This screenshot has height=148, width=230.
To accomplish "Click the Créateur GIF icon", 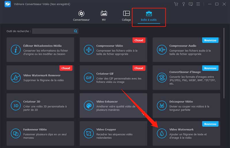I will [x=89, y=78].
